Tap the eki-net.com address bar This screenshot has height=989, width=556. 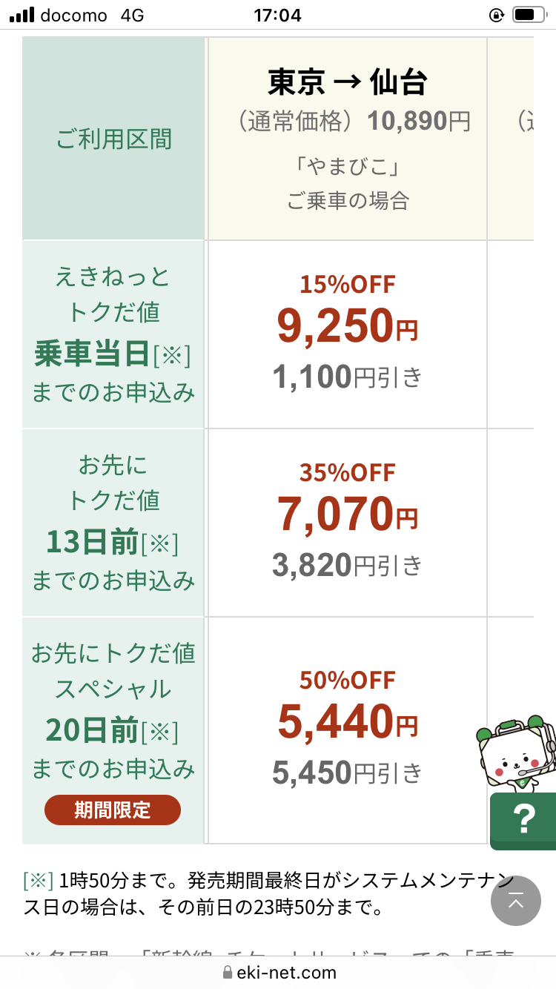tap(278, 973)
